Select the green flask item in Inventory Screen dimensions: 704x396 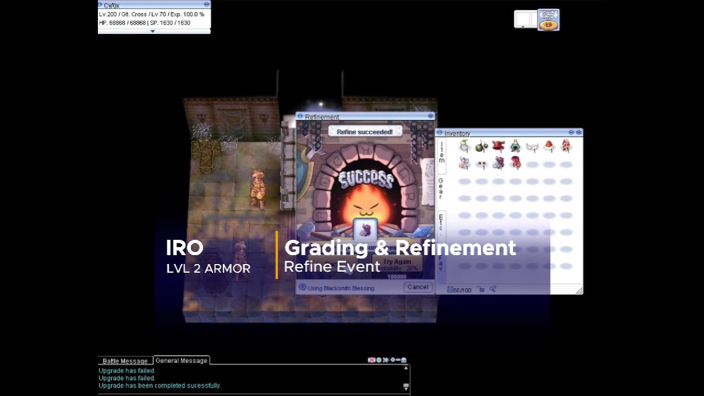pos(465,146)
